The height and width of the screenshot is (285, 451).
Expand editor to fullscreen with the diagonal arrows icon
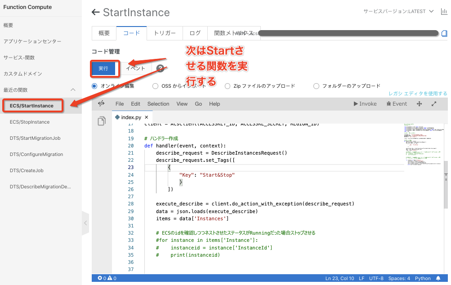(434, 104)
